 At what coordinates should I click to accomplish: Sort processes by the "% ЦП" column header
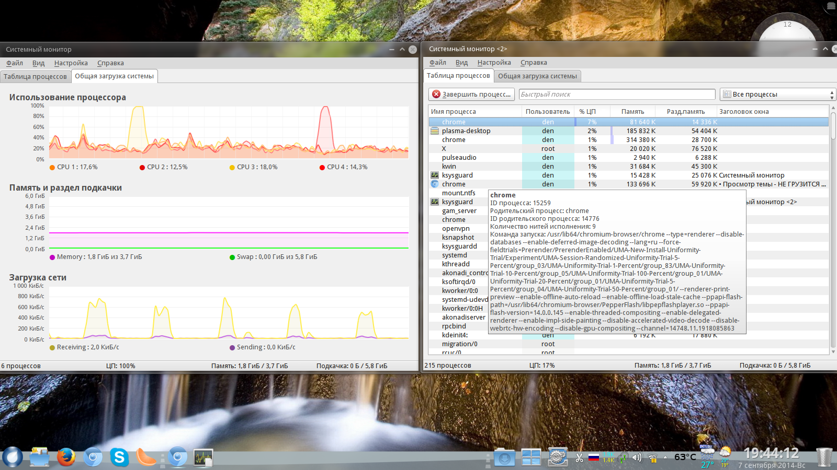587,112
